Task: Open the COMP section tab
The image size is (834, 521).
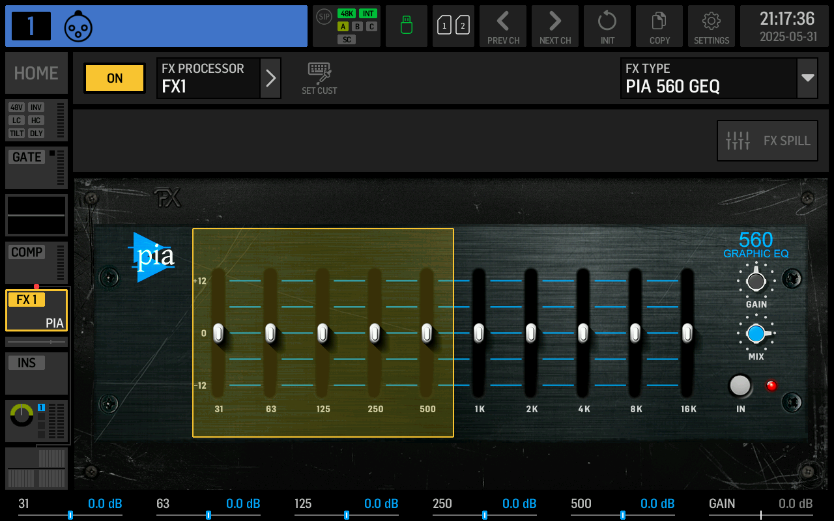Action: 36,262
